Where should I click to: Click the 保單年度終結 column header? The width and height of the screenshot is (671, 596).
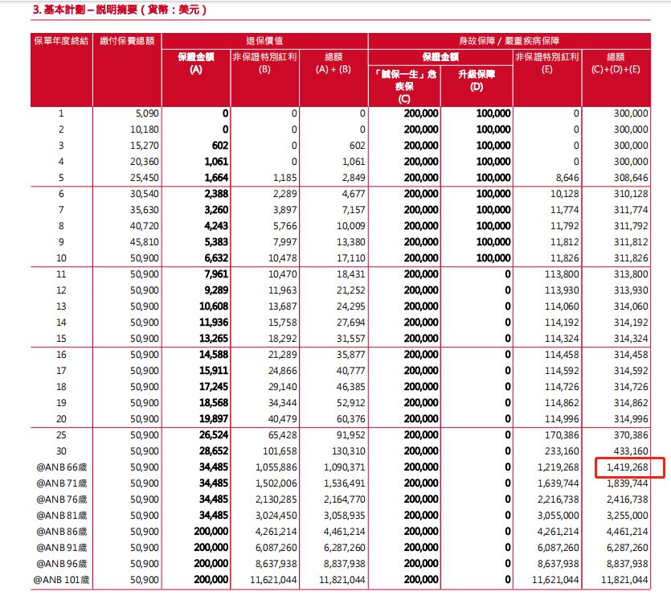61,41
